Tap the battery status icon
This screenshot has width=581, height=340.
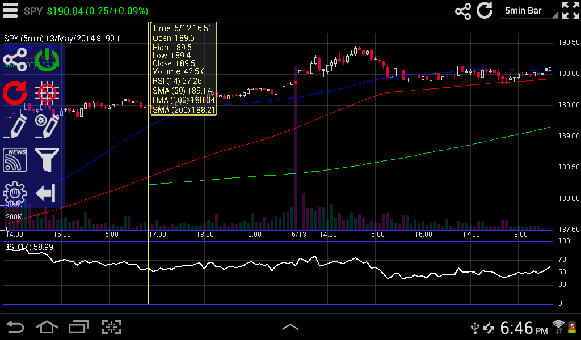click(x=572, y=328)
